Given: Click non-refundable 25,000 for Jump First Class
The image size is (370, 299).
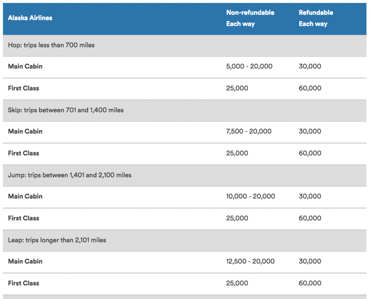Looking at the screenshot, I should click(x=237, y=218).
